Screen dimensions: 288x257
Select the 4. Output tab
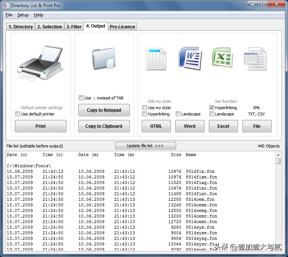point(96,26)
